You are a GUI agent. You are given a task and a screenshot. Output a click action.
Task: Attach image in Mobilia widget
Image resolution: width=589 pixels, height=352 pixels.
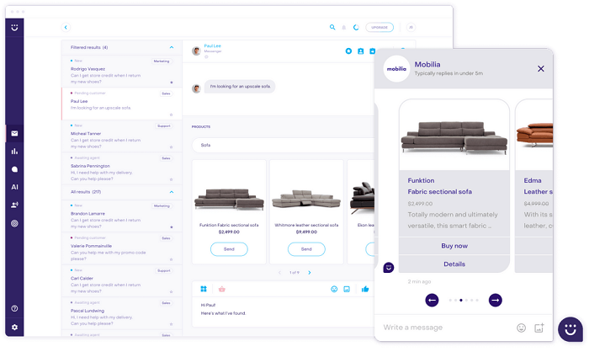coord(539,328)
